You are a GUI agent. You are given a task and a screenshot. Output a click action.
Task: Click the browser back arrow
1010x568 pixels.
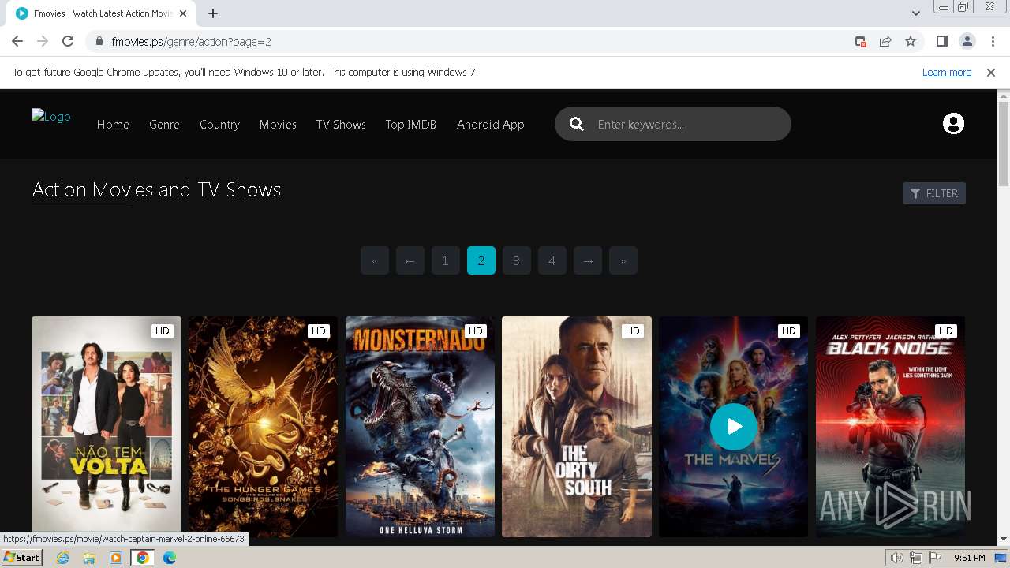click(x=17, y=41)
